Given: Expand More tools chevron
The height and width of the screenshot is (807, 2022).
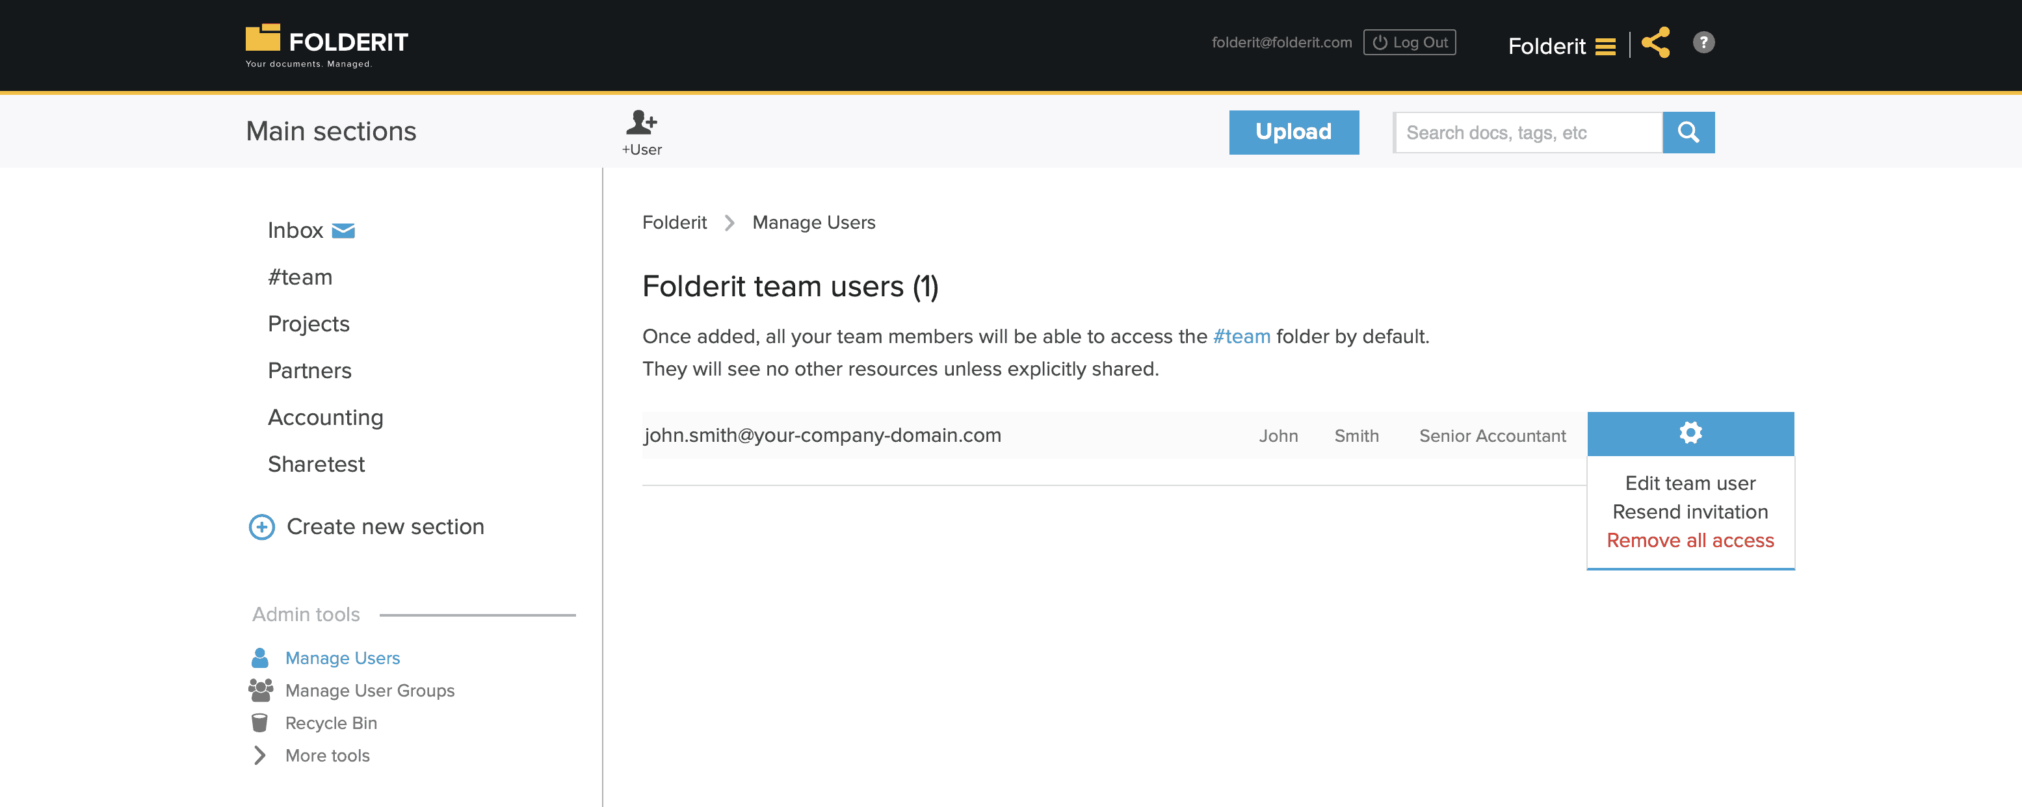Looking at the screenshot, I should click(x=260, y=755).
